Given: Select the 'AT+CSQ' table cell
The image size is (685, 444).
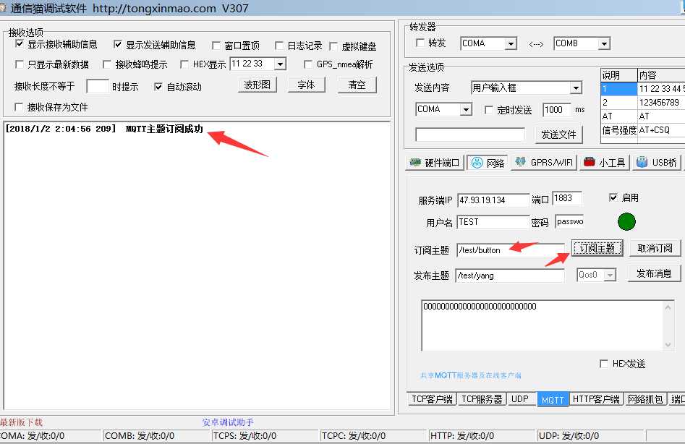Looking at the screenshot, I should (x=661, y=129).
